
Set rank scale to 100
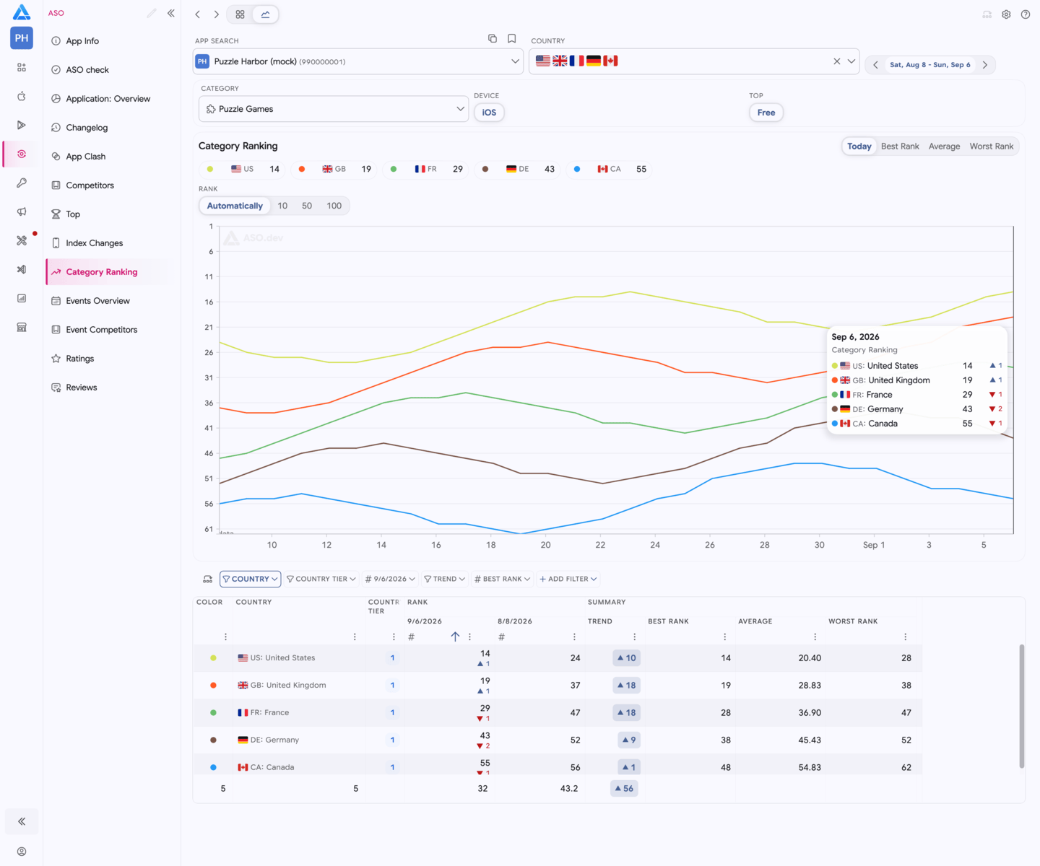point(334,206)
